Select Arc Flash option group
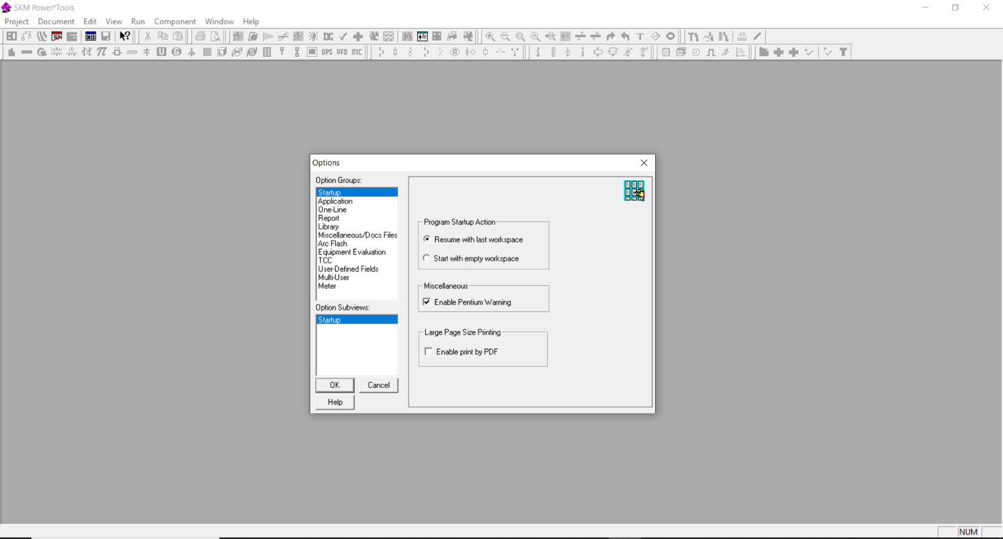The image size is (1003, 539). (x=357, y=244)
